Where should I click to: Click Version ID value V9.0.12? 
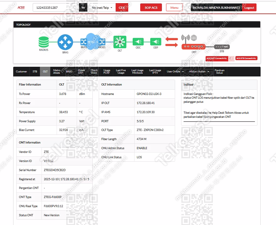(x=49, y=161)
